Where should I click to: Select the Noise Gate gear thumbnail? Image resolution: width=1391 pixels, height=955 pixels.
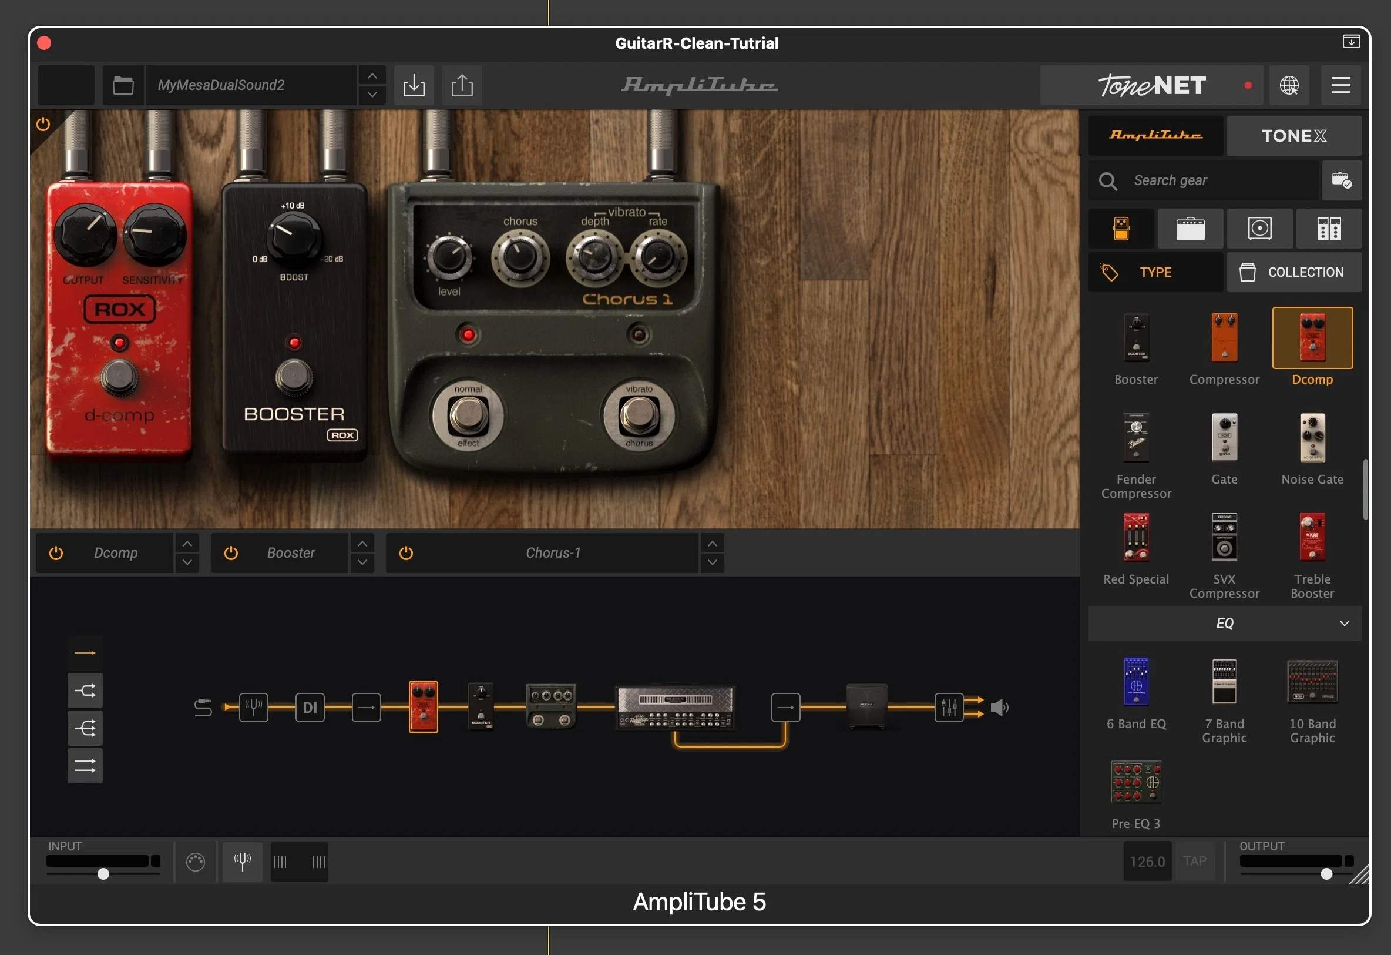[x=1312, y=438]
